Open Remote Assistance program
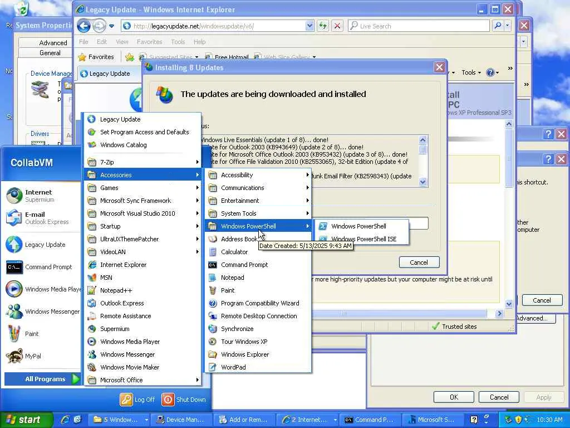 point(143,316)
